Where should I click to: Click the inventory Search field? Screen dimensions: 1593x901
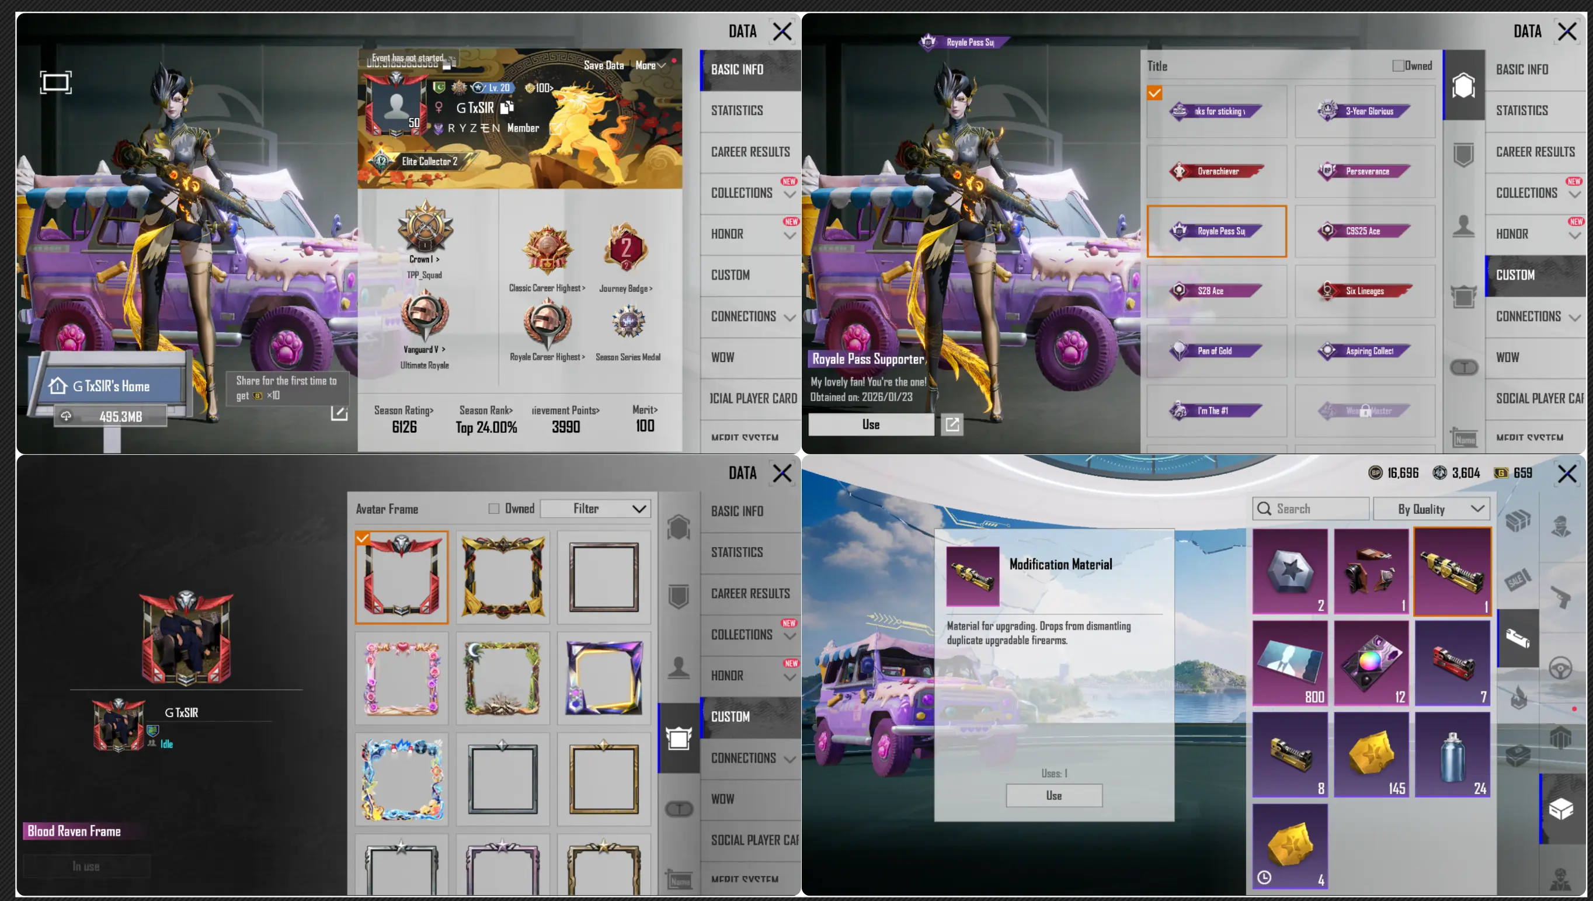1311,509
